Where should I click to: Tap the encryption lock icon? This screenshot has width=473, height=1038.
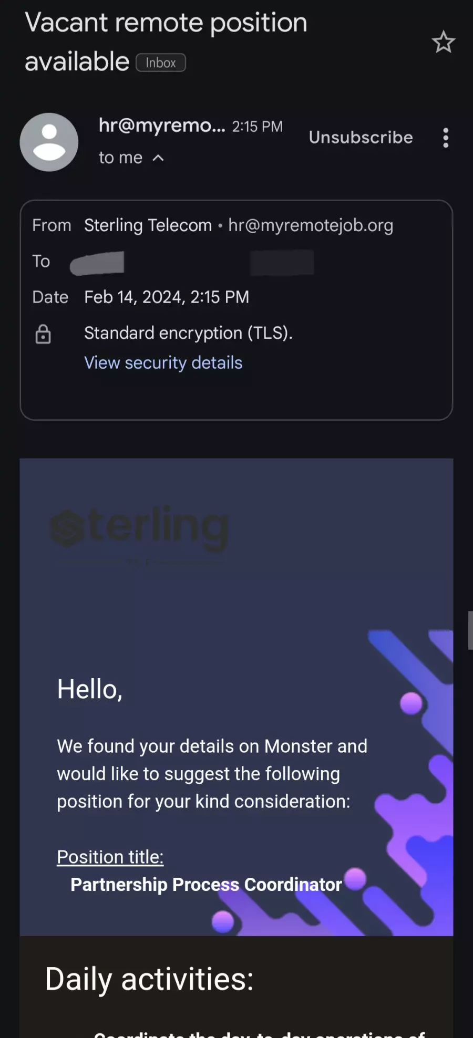[43, 334]
